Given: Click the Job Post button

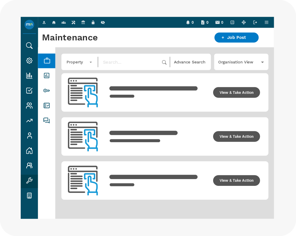Looking at the screenshot, I should point(236,37).
